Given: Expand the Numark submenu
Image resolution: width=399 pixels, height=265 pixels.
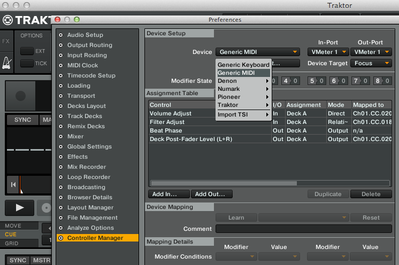Looking at the screenshot, I should click(243, 89).
